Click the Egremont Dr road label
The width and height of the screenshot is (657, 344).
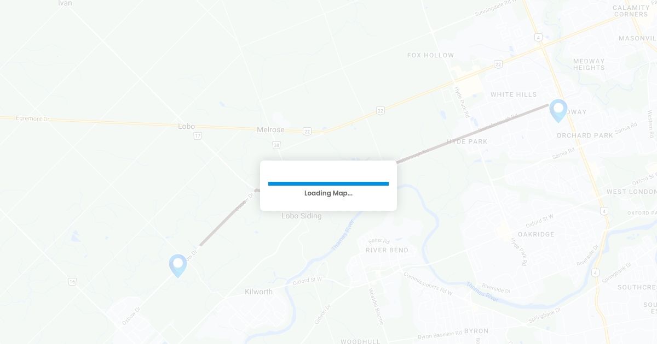(x=32, y=118)
